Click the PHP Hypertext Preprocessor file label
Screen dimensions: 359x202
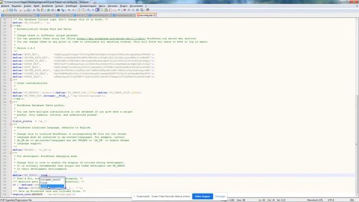pos(16,200)
